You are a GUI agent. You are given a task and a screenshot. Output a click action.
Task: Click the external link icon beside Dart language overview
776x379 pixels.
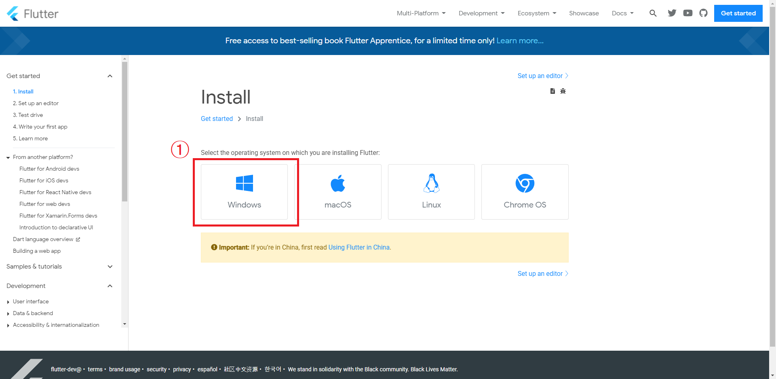78,239
